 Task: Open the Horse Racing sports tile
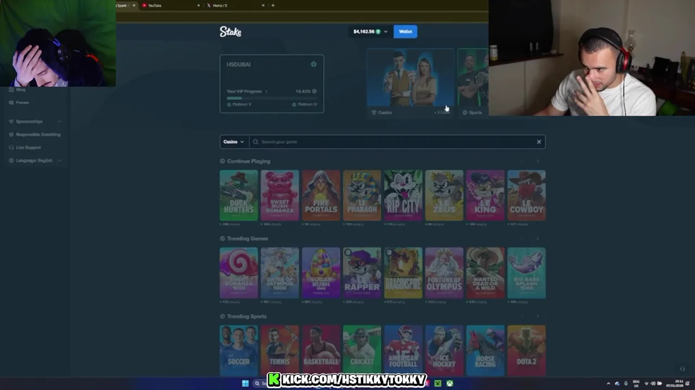[485, 350]
